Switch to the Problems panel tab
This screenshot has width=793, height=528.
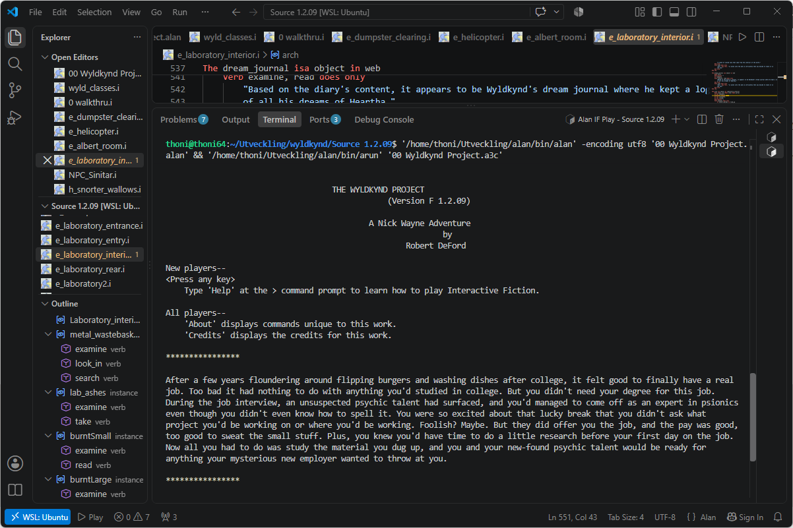tap(184, 119)
